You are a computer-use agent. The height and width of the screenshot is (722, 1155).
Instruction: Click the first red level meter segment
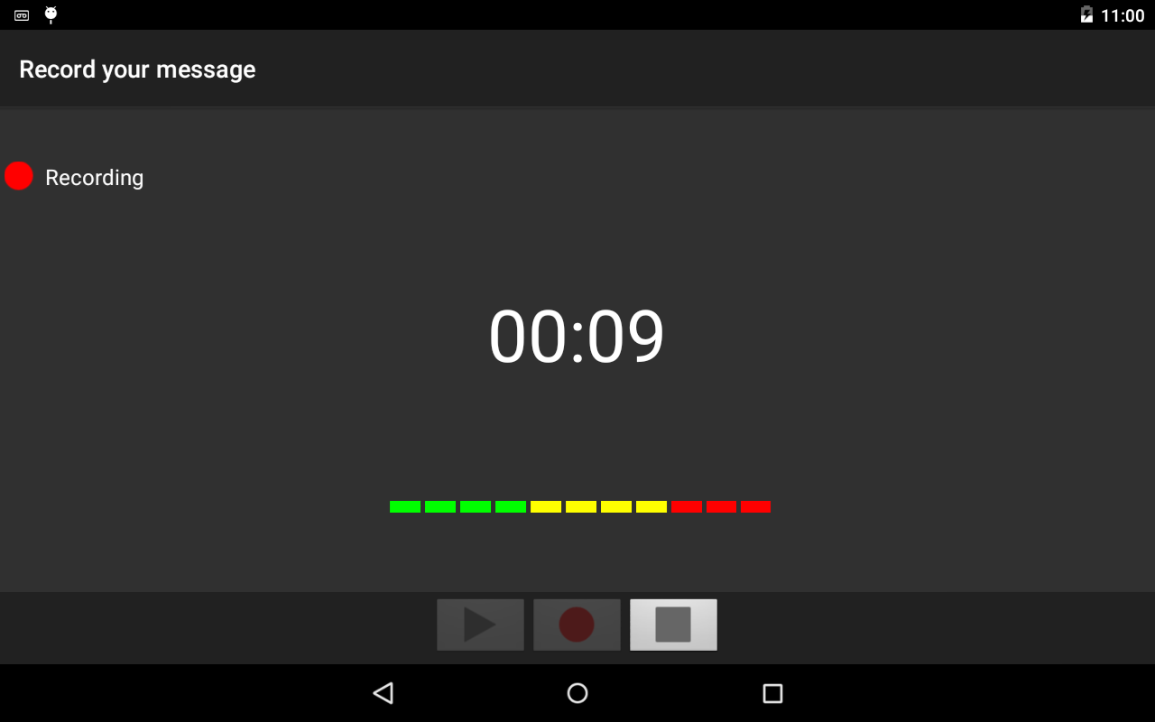click(687, 507)
